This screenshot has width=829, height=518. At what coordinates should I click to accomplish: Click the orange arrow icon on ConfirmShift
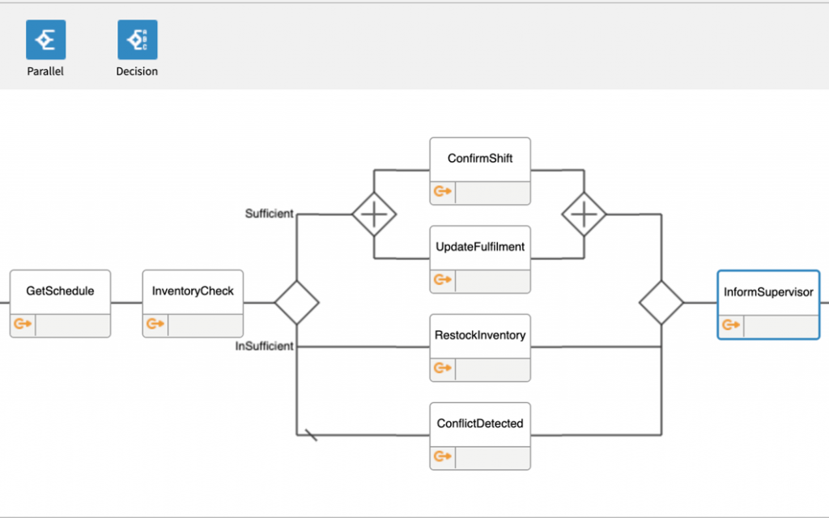[x=442, y=192]
